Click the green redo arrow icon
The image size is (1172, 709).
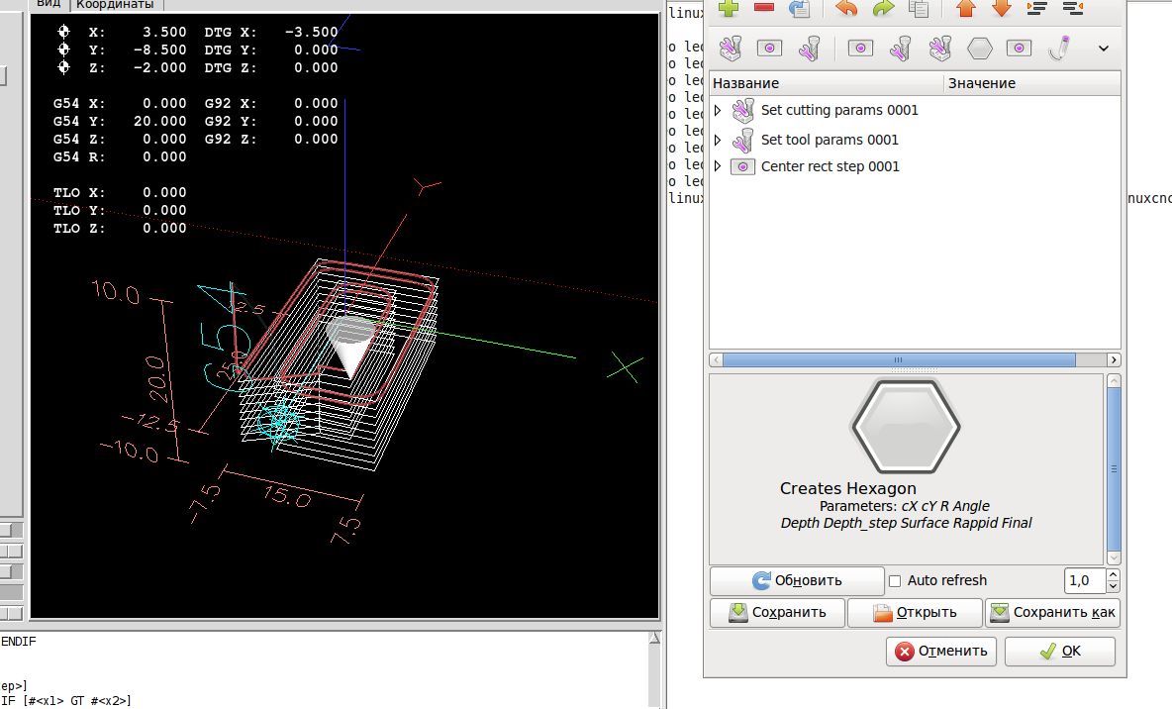(883, 9)
